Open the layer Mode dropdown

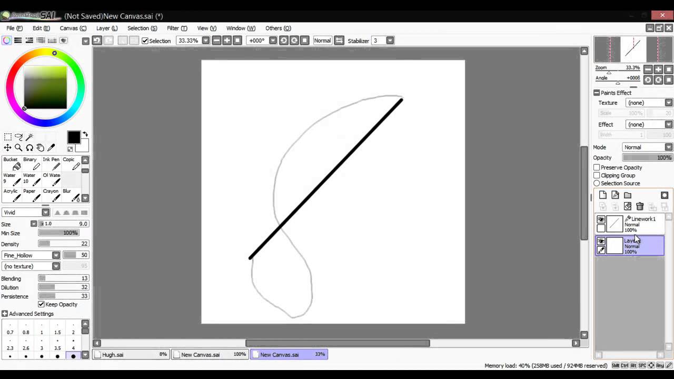(669, 147)
